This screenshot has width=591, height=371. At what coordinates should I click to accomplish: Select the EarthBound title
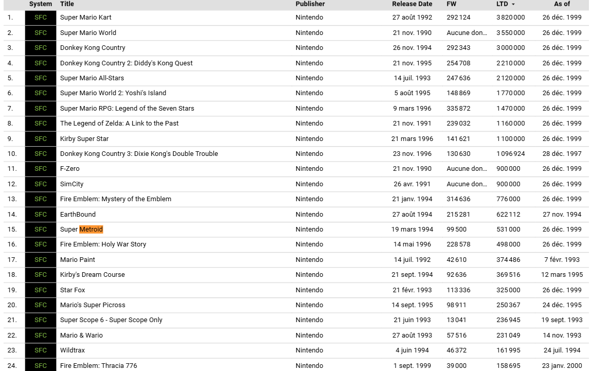tap(78, 214)
